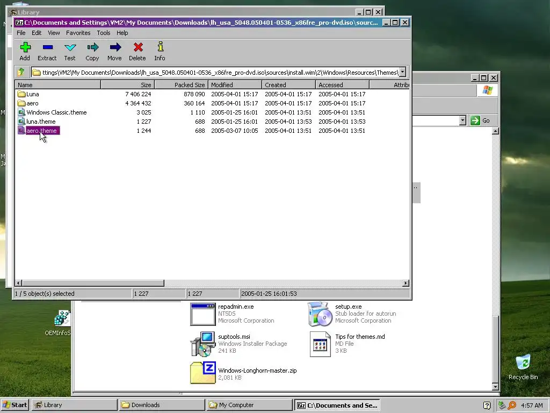550x413 pixels.
Task: Select the aero folder icon
Action: (21, 103)
